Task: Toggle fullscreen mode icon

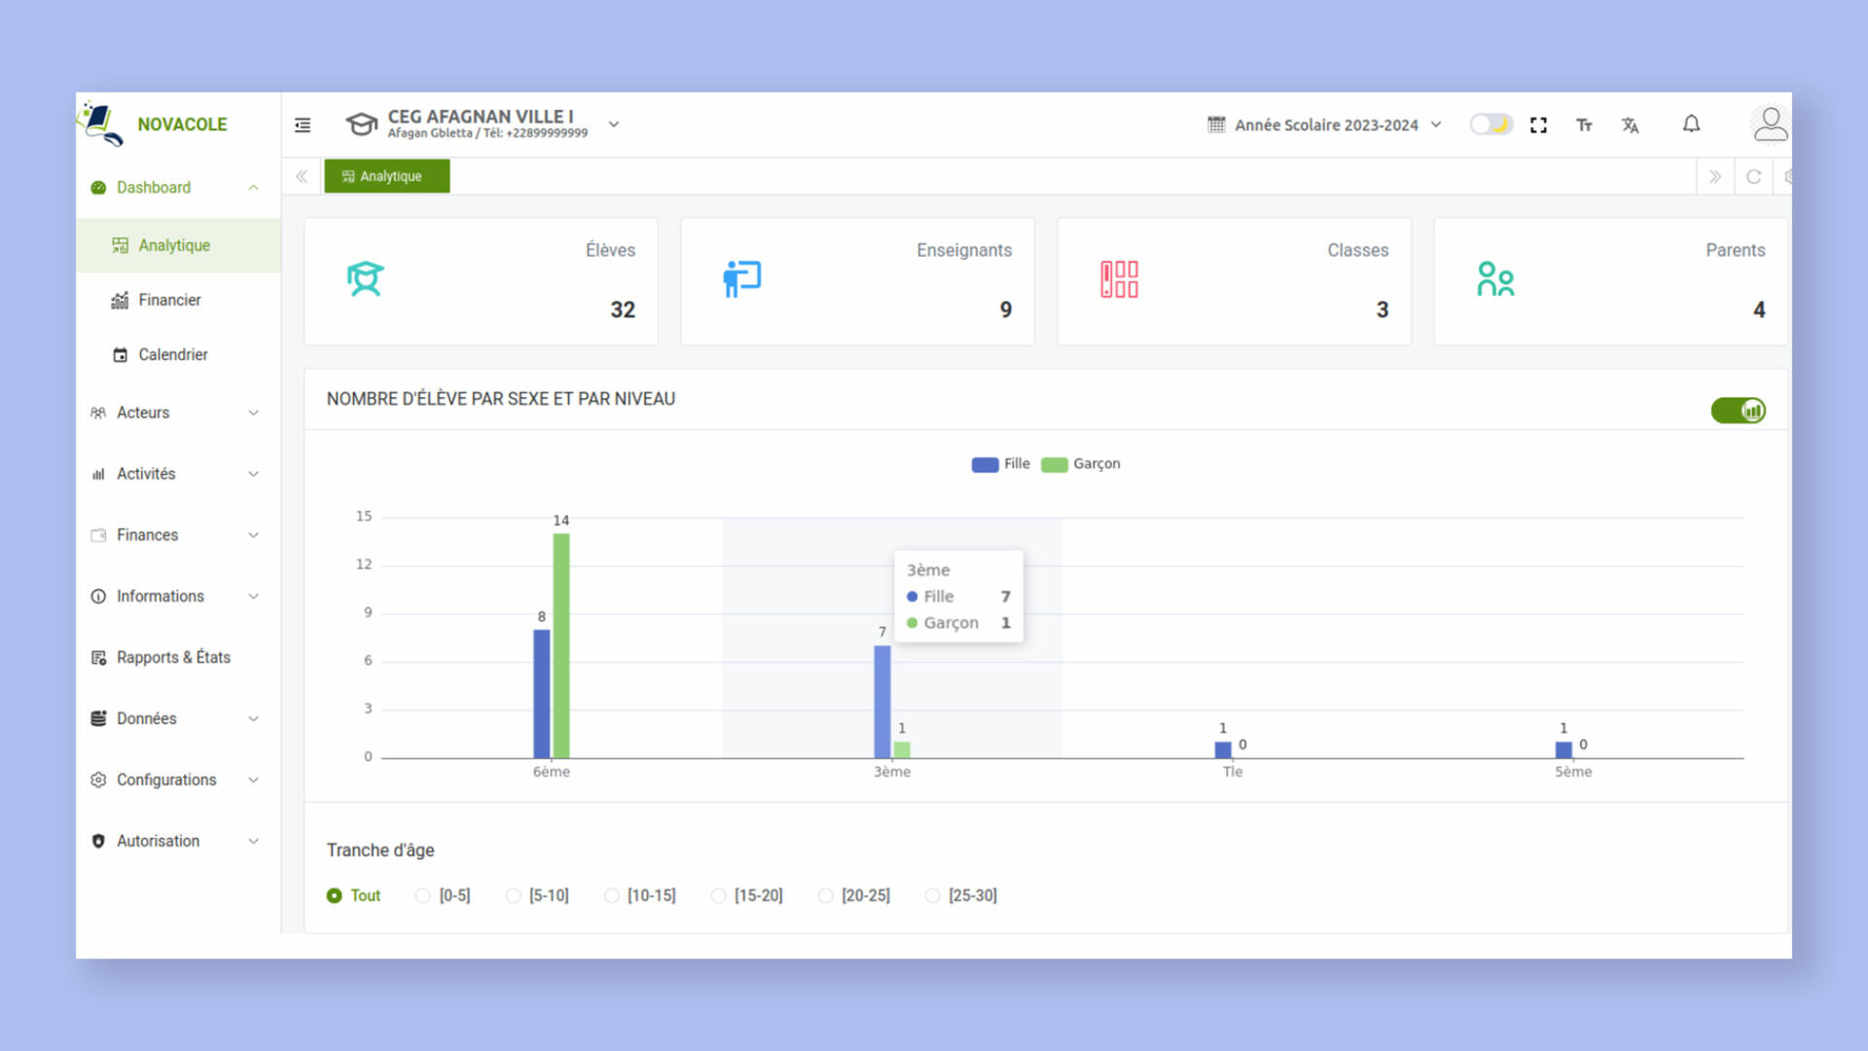Action: pyautogui.click(x=1538, y=125)
